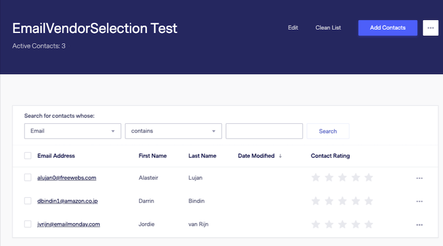The height and width of the screenshot is (246, 443).
Task: Select the jvrijn@emailmonday.com contact checkbox
Action: pyautogui.click(x=28, y=224)
